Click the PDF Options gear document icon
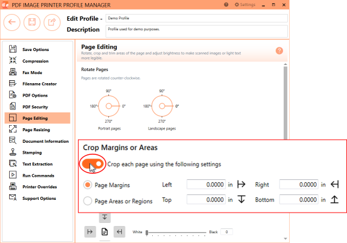 click(x=13, y=95)
